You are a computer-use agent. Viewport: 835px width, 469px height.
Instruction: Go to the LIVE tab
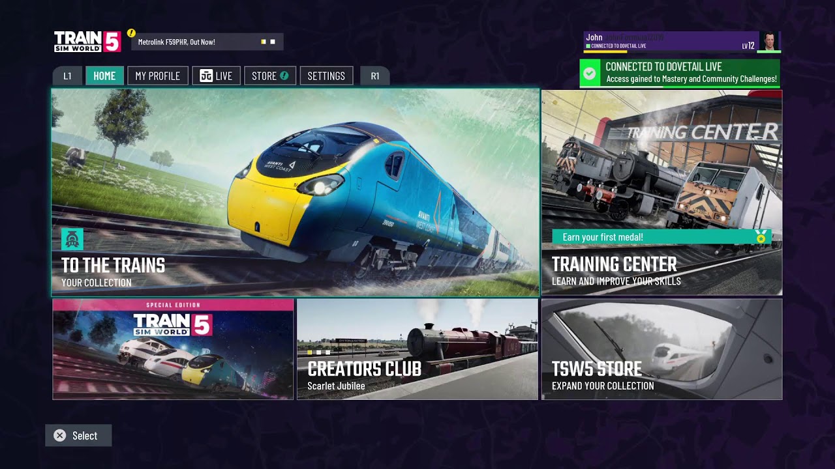click(x=216, y=76)
